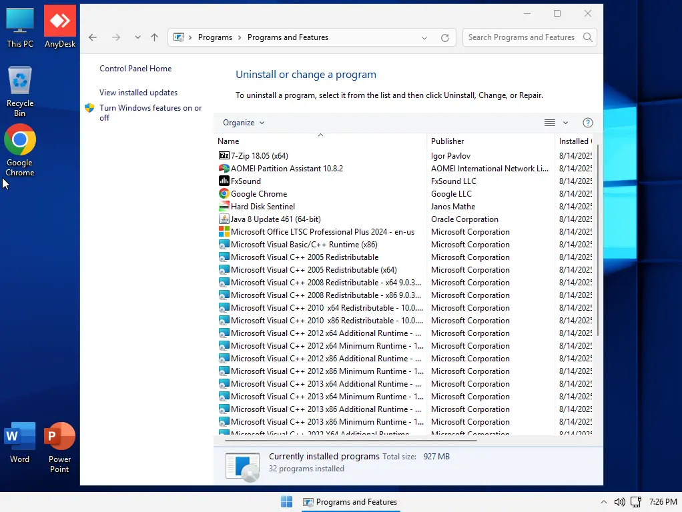Click publisher Janos Mathe cell
This screenshot has width=682, height=512.
[x=453, y=207]
